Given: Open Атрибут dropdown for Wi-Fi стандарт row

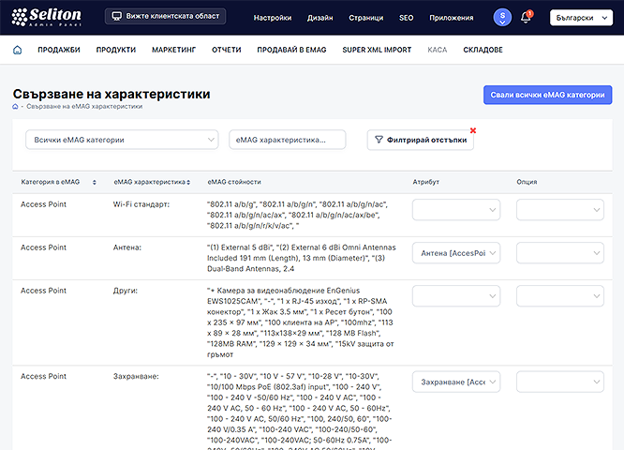Looking at the screenshot, I should [456, 210].
